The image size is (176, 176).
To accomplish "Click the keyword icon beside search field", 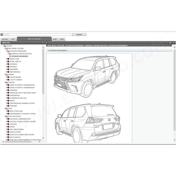I will click(x=2, y=34).
